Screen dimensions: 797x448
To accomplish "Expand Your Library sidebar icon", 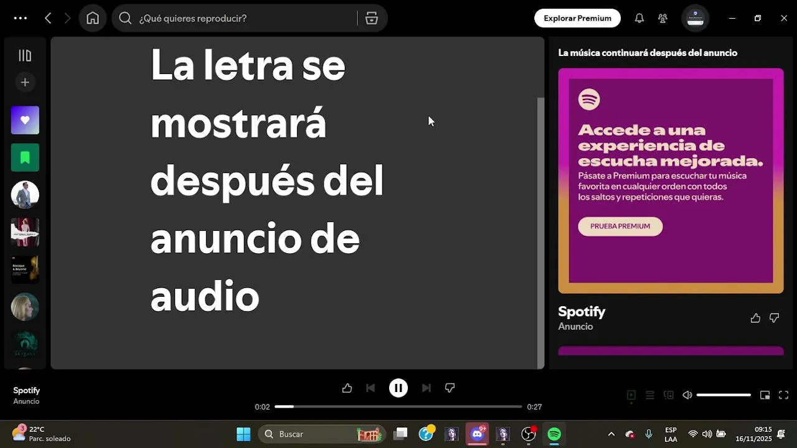I will pyautogui.click(x=25, y=56).
